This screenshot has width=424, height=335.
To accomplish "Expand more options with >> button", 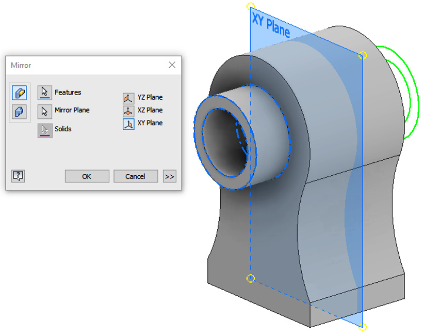I will point(170,176).
